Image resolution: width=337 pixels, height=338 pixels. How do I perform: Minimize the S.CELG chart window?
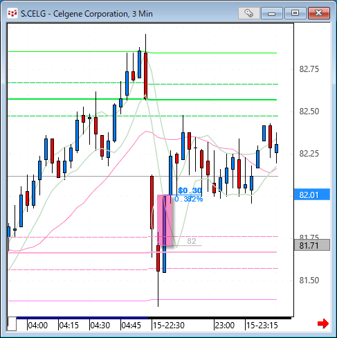272,13
